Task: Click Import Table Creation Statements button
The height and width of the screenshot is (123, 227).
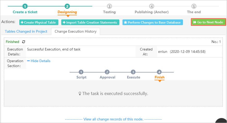Action: pos(90,22)
